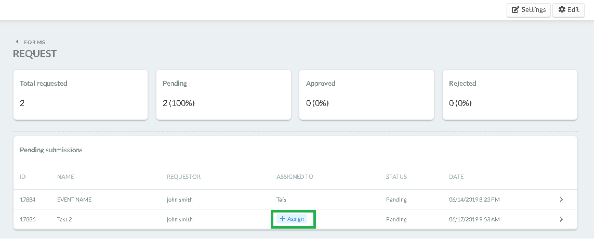Click the 2 (100%) pending value
The image size is (595, 252).
coord(178,103)
